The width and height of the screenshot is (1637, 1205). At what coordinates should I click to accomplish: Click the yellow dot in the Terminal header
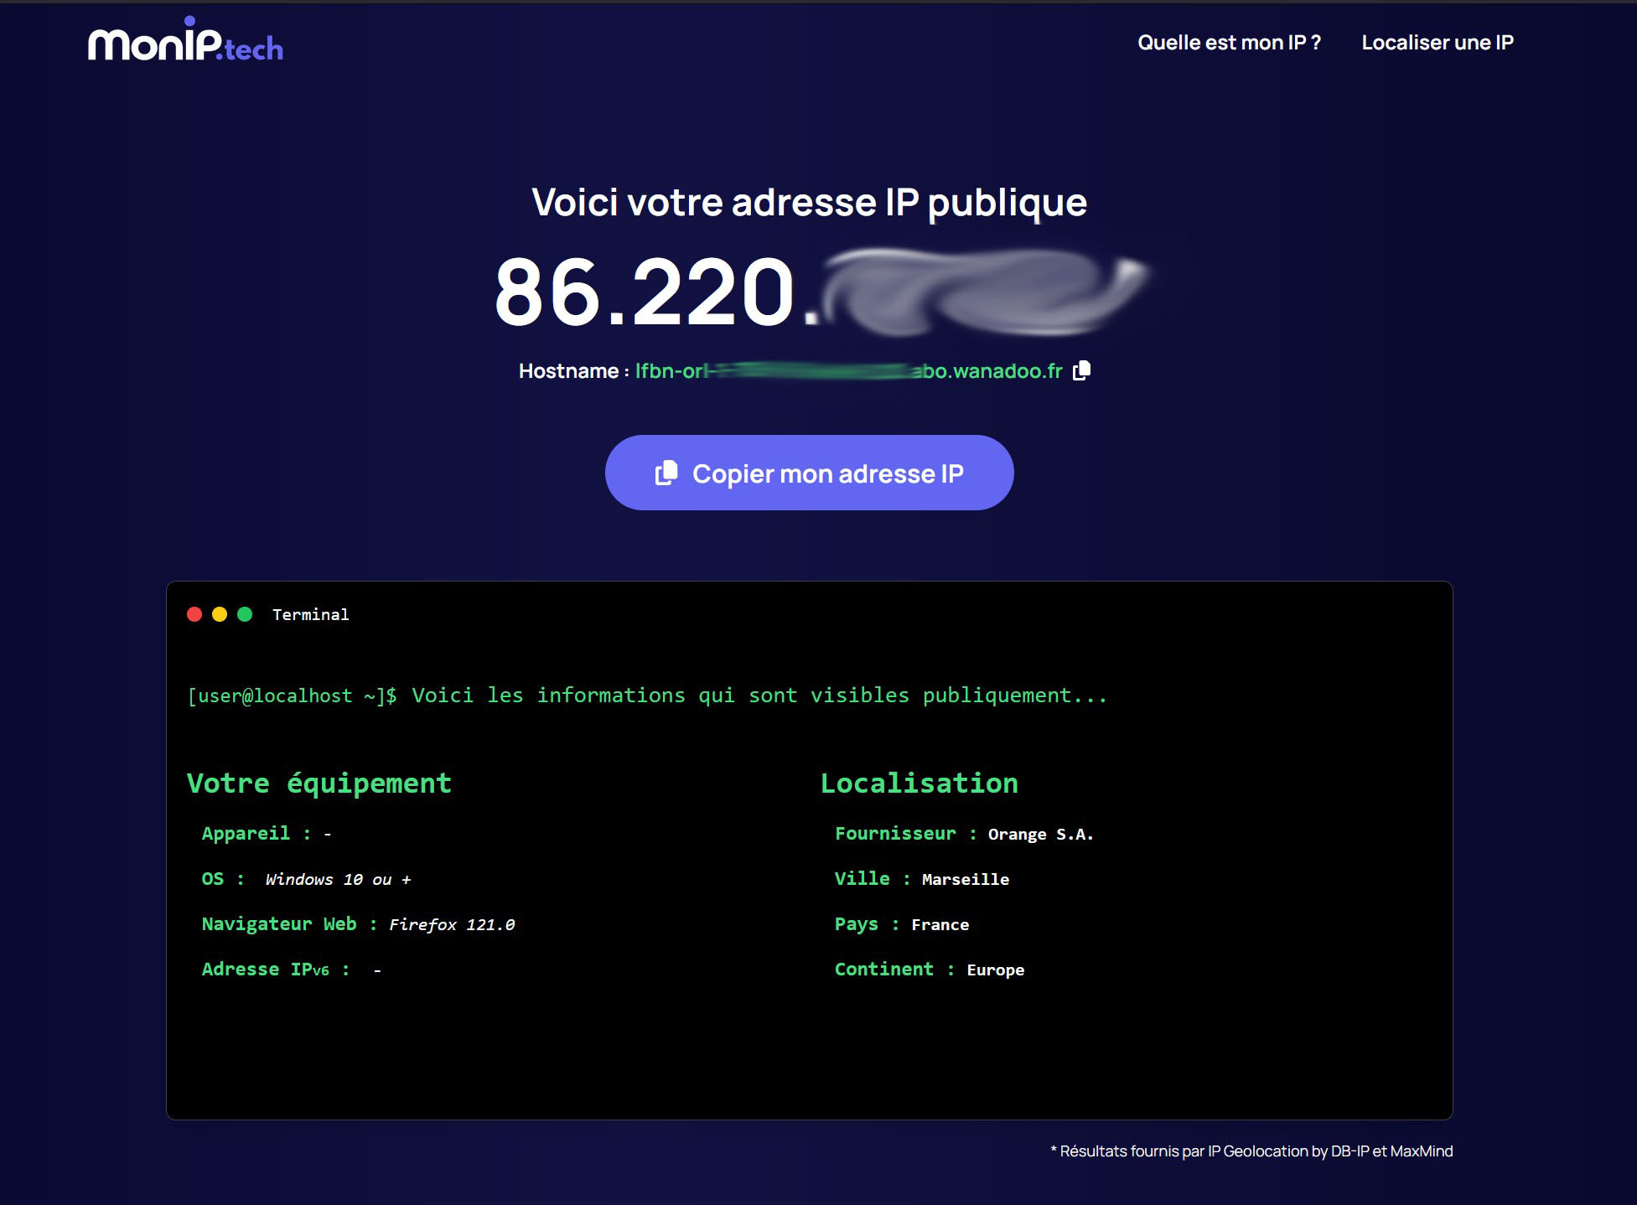(x=220, y=614)
